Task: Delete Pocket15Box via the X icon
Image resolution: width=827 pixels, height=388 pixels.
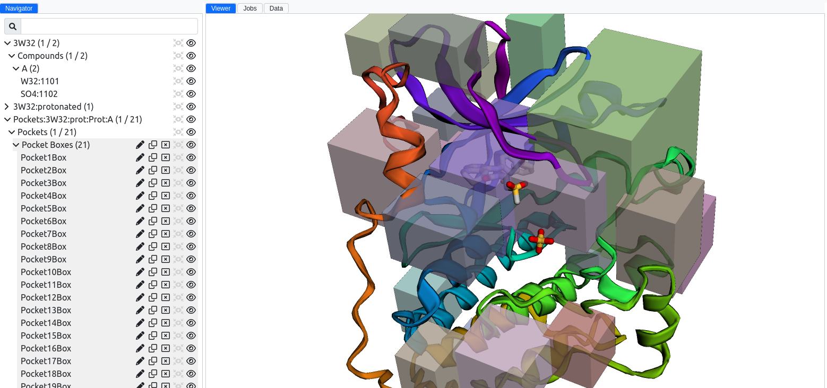Action: (x=166, y=336)
